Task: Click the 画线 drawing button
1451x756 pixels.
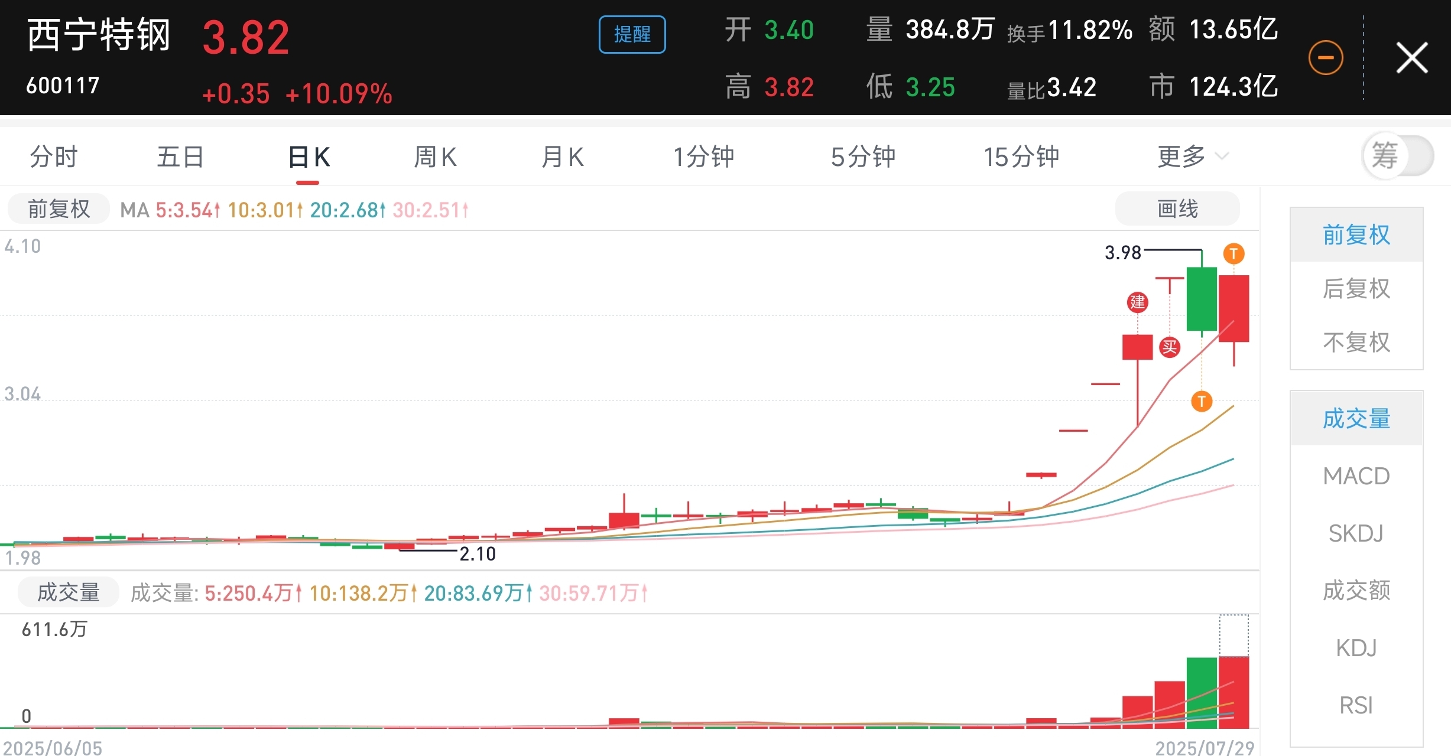Action: point(1177,209)
